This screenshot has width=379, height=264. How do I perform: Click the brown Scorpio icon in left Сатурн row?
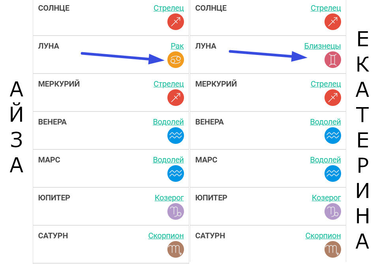(x=175, y=249)
